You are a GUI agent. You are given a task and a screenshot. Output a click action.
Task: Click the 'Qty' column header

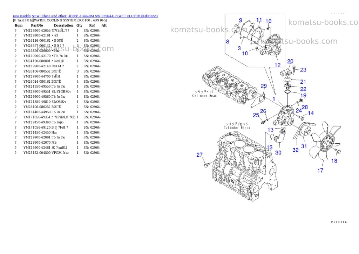79,25
